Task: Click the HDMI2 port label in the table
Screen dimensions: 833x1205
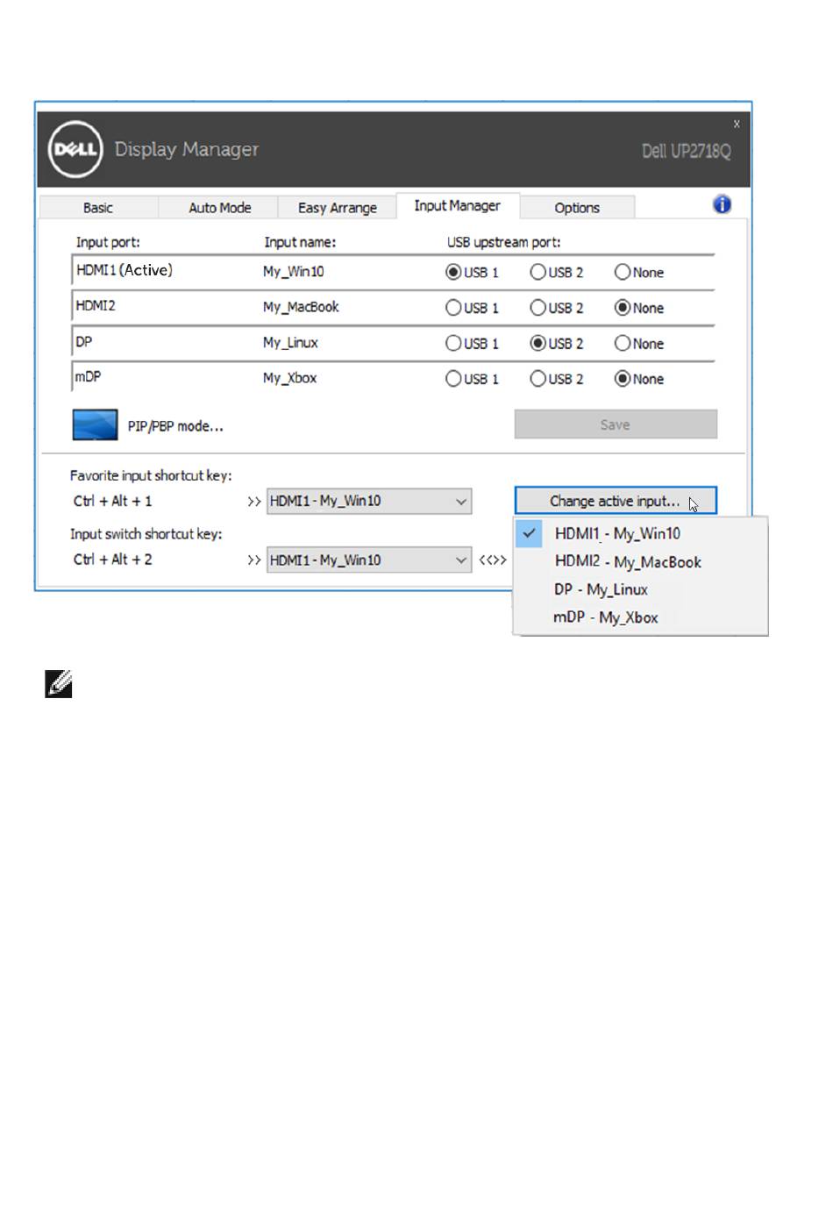Action: coord(96,306)
